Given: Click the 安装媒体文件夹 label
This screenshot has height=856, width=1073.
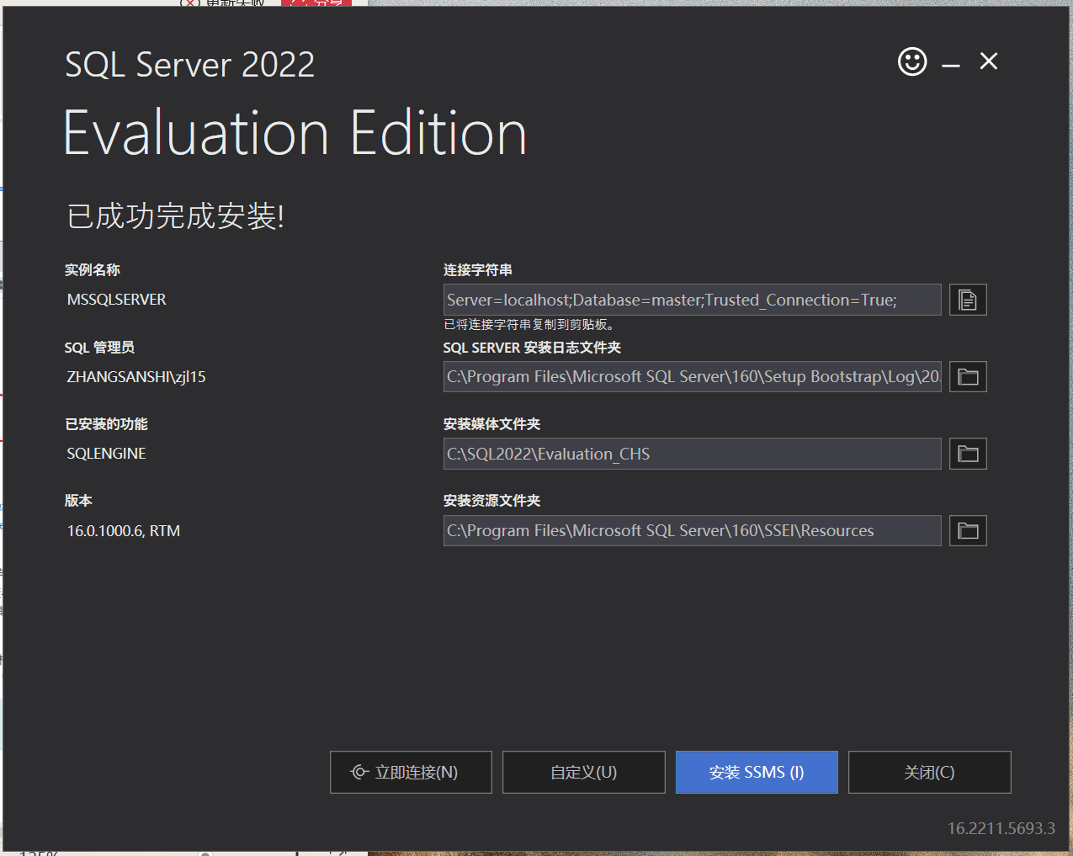Looking at the screenshot, I should [x=491, y=424].
